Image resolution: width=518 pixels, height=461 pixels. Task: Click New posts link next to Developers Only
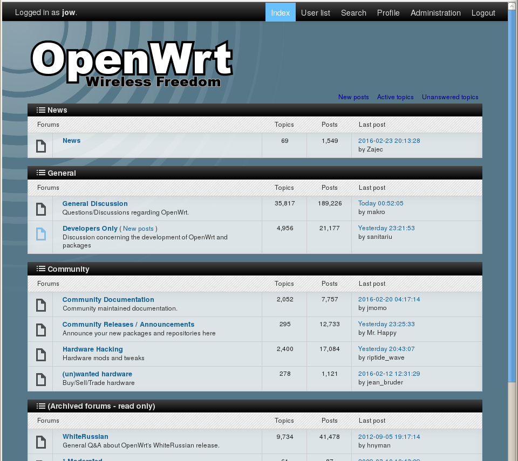(138, 229)
